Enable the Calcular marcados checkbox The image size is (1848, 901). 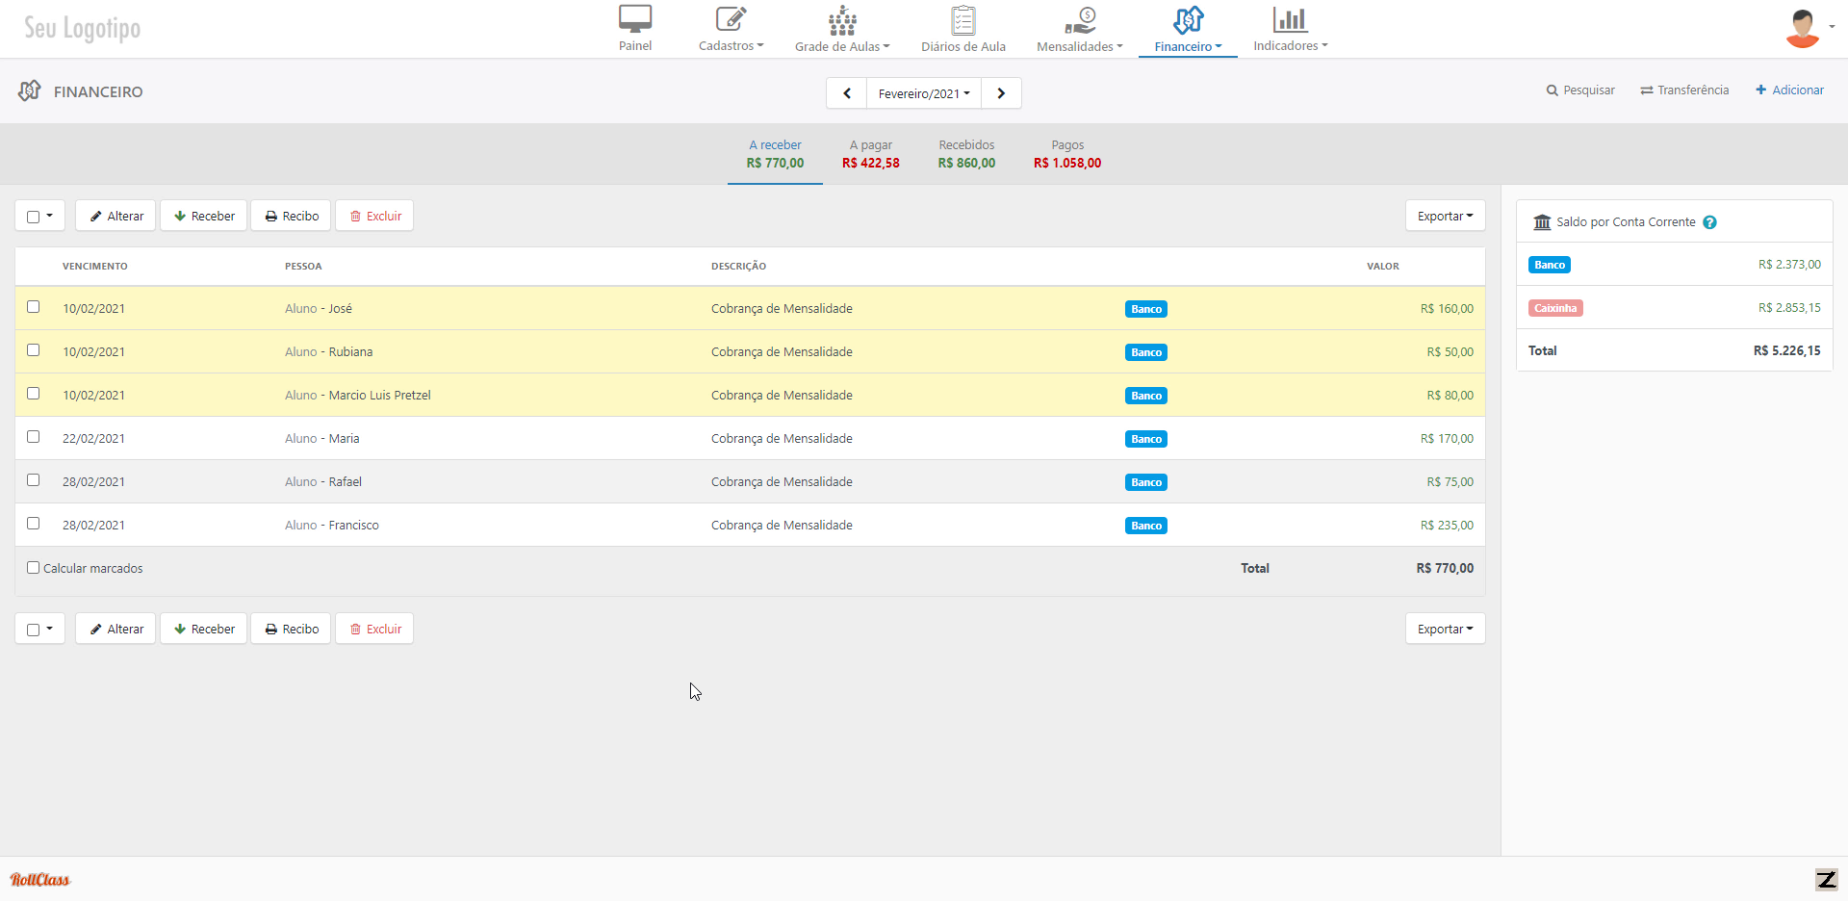tap(34, 568)
